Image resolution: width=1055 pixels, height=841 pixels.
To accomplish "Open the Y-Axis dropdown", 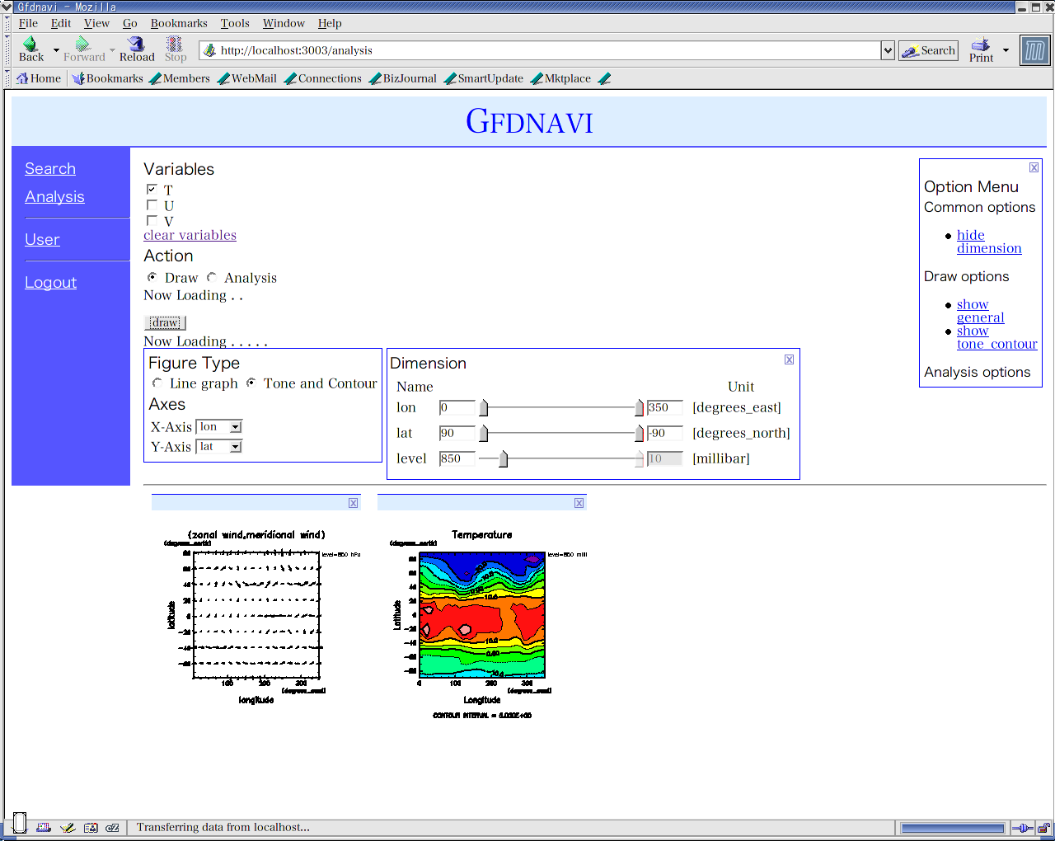I will [219, 447].
